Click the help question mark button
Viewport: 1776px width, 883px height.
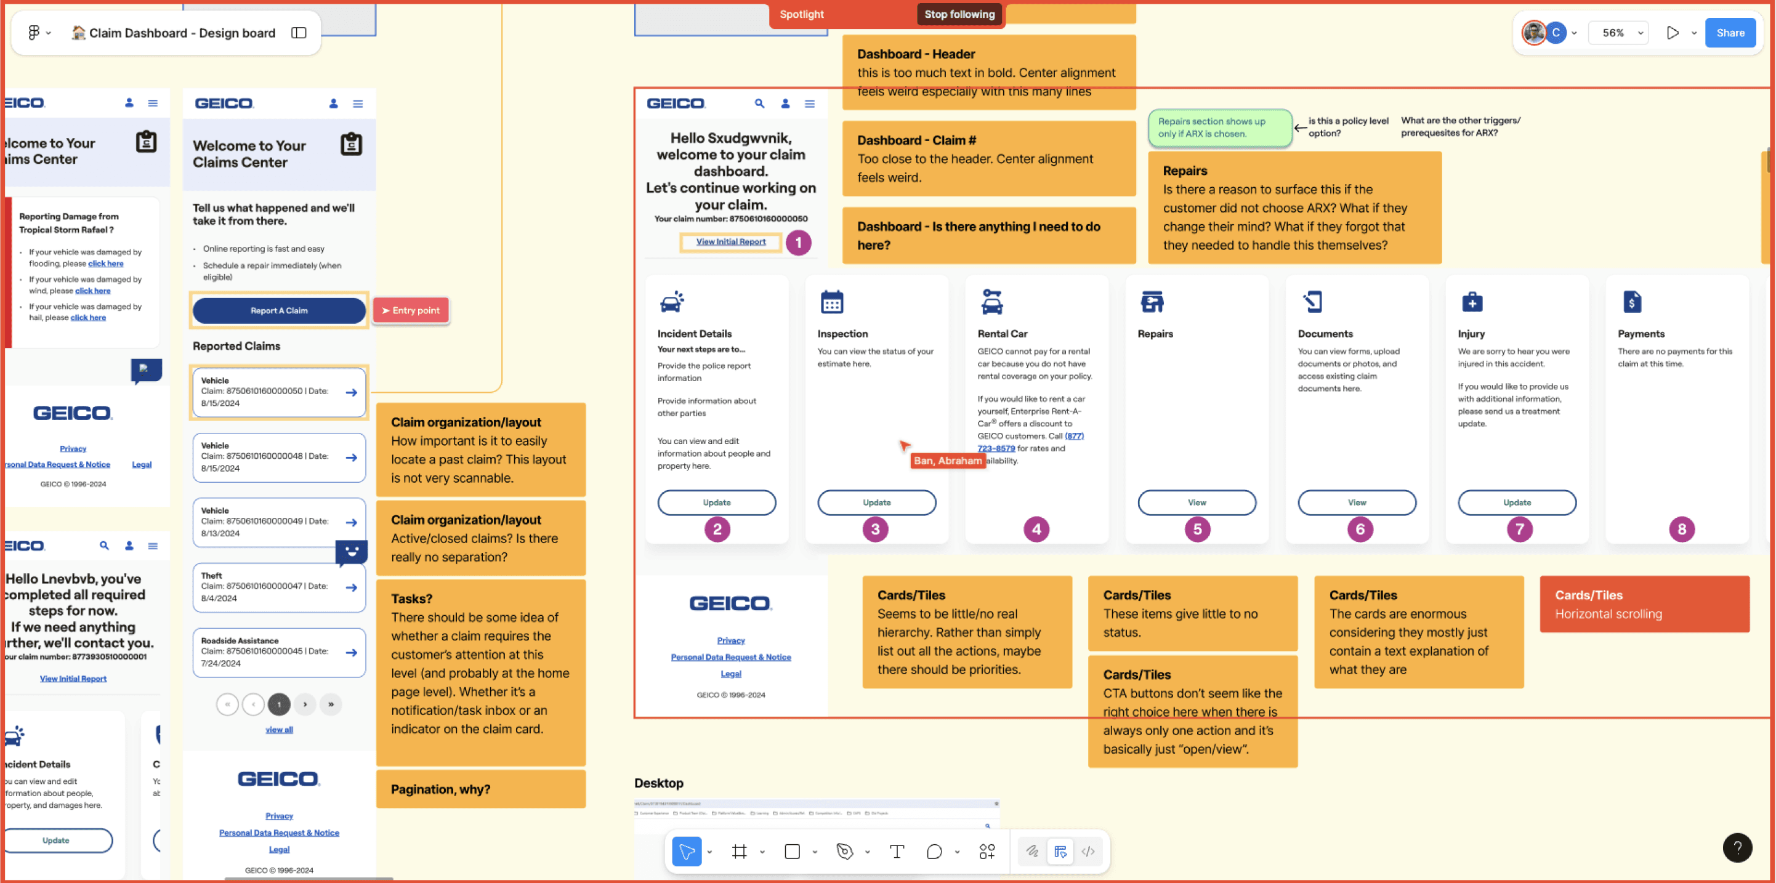coord(1737,848)
